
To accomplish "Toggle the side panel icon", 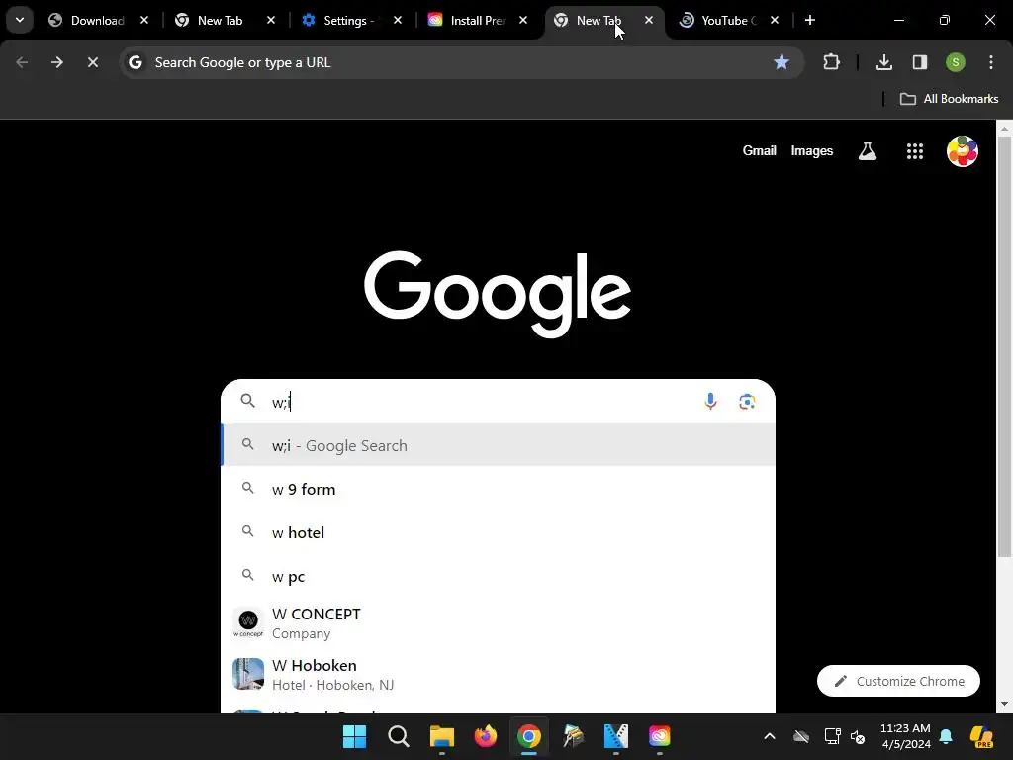I will click(919, 62).
